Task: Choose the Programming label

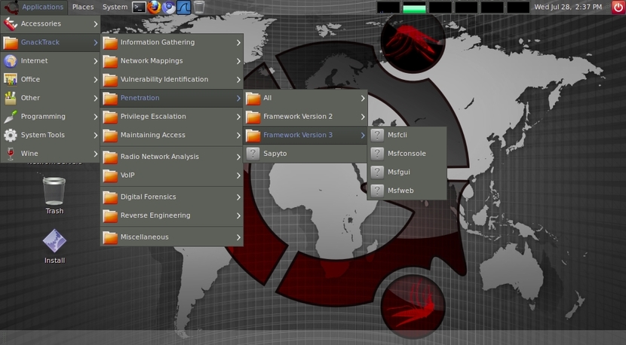Action: [43, 117]
